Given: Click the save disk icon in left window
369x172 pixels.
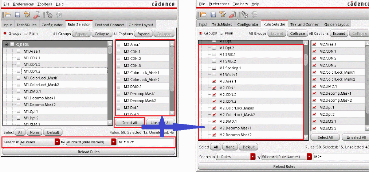Looking at the screenshot, I should tap(17, 15).
